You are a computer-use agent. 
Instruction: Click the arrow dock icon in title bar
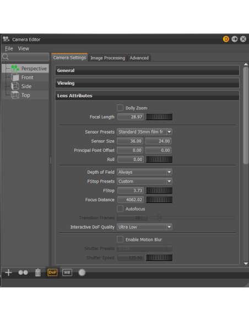click(235, 39)
